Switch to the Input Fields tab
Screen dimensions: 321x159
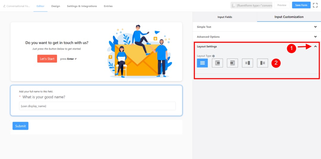[x=225, y=17]
